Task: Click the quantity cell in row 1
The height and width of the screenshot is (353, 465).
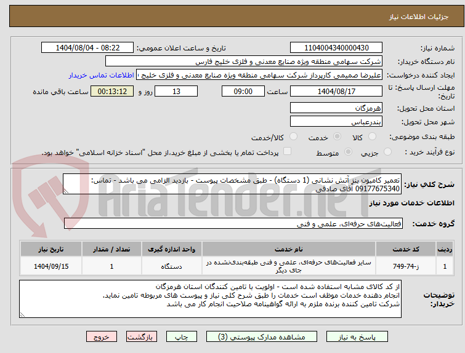Action: coord(111,266)
